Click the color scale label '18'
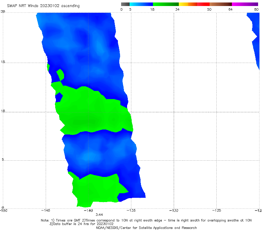This screenshot has height=230, width=262. [152, 9]
